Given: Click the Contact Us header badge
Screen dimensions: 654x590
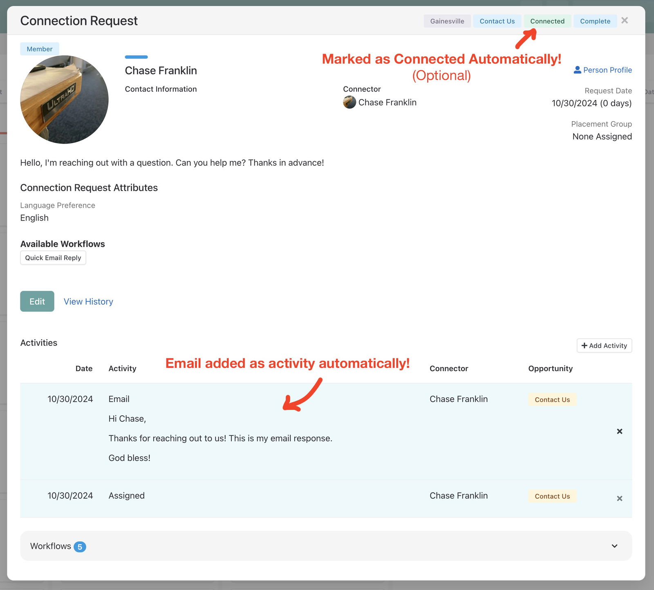Looking at the screenshot, I should tap(497, 21).
